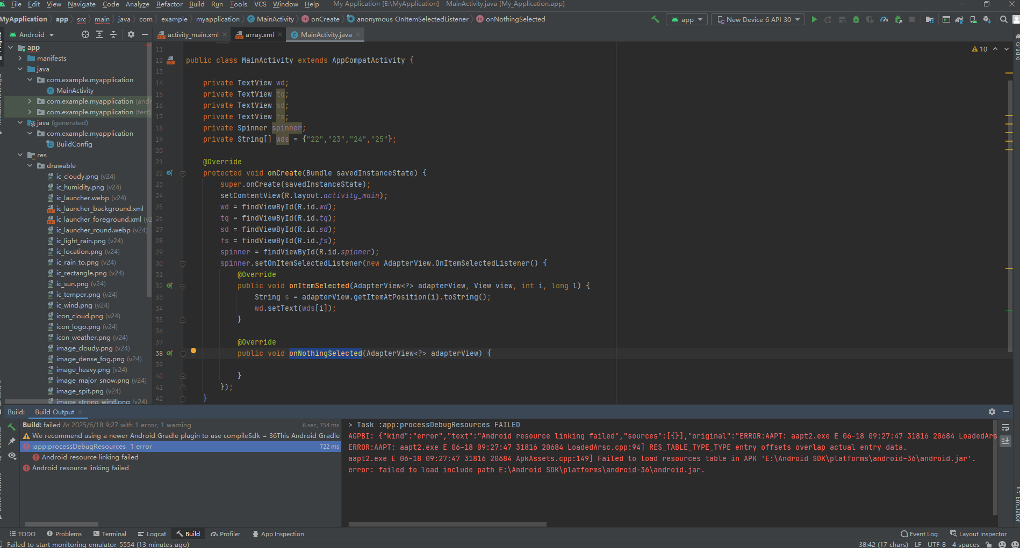This screenshot has width=1020, height=548.
Task: Expand the manifests folder
Action: click(20, 59)
